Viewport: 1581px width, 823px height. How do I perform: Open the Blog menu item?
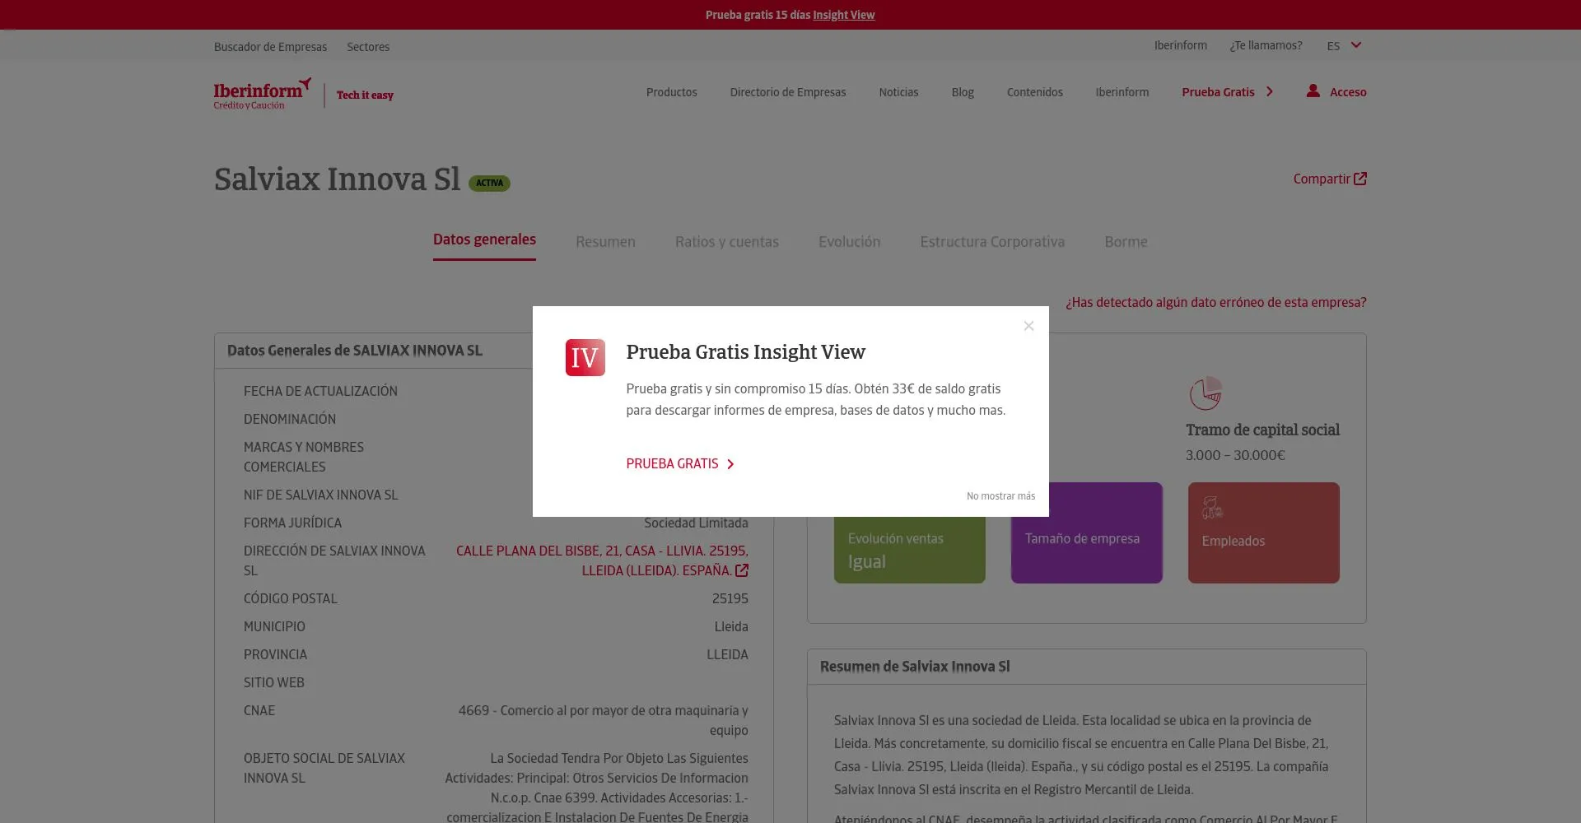(x=962, y=92)
